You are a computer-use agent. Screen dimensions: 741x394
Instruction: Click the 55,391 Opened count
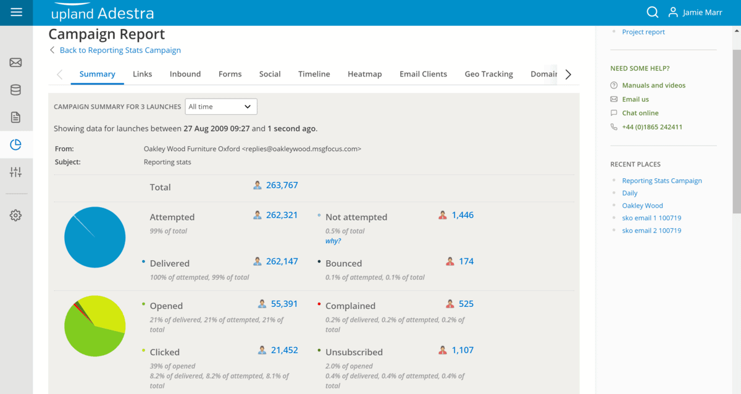coord(284,304)
